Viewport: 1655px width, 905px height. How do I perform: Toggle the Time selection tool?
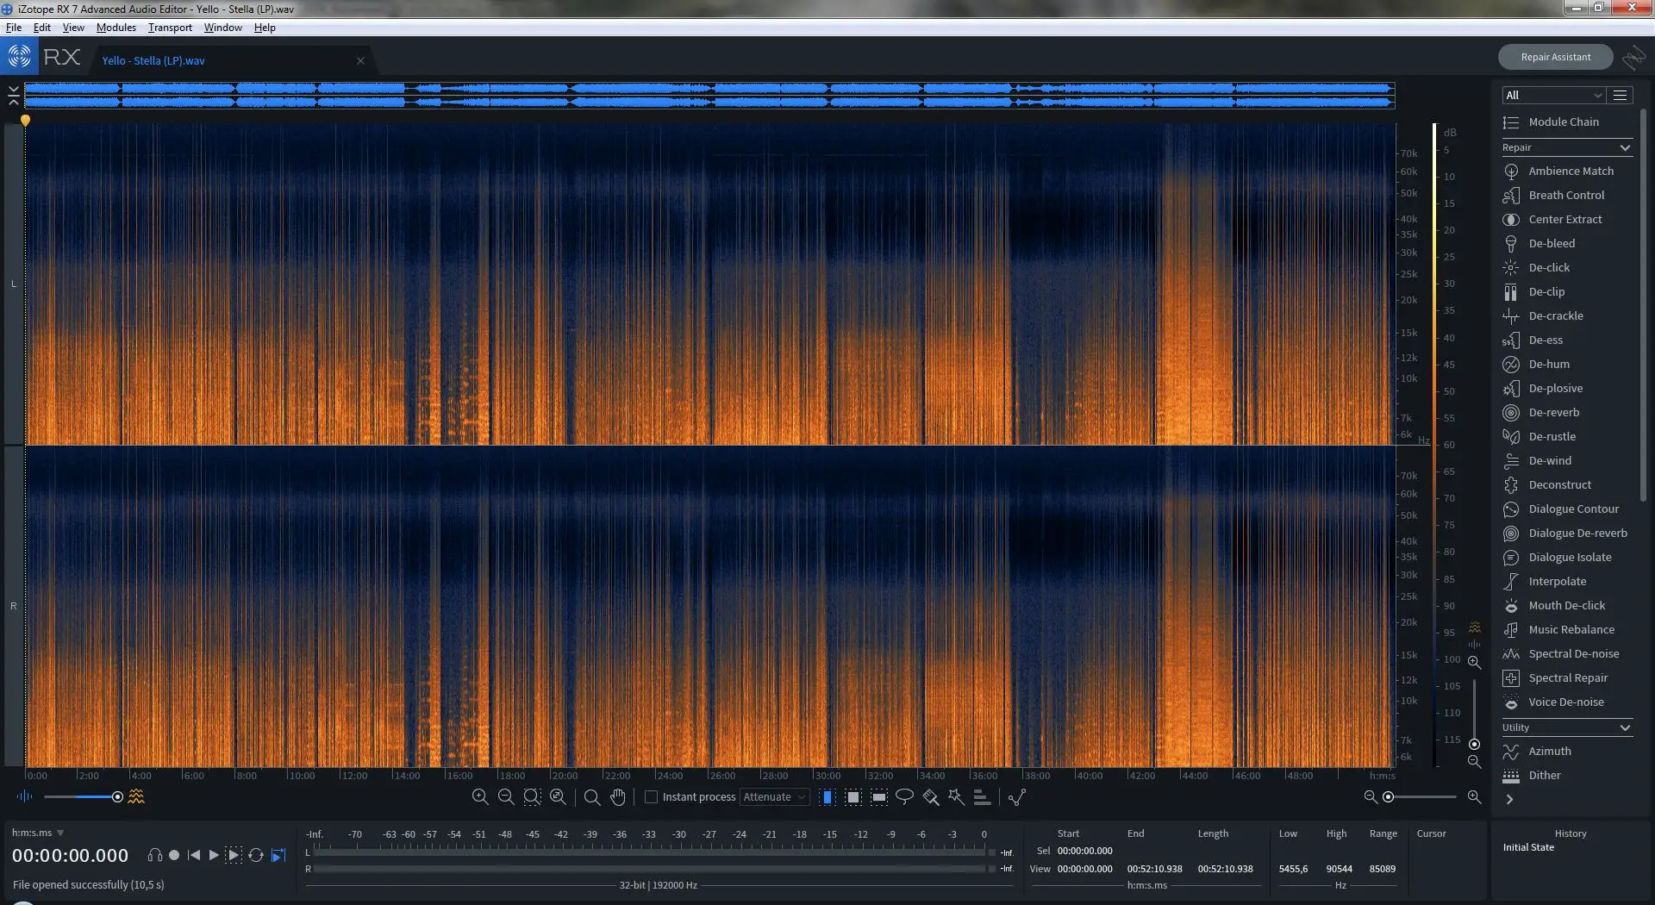click(x=827, y=796)
